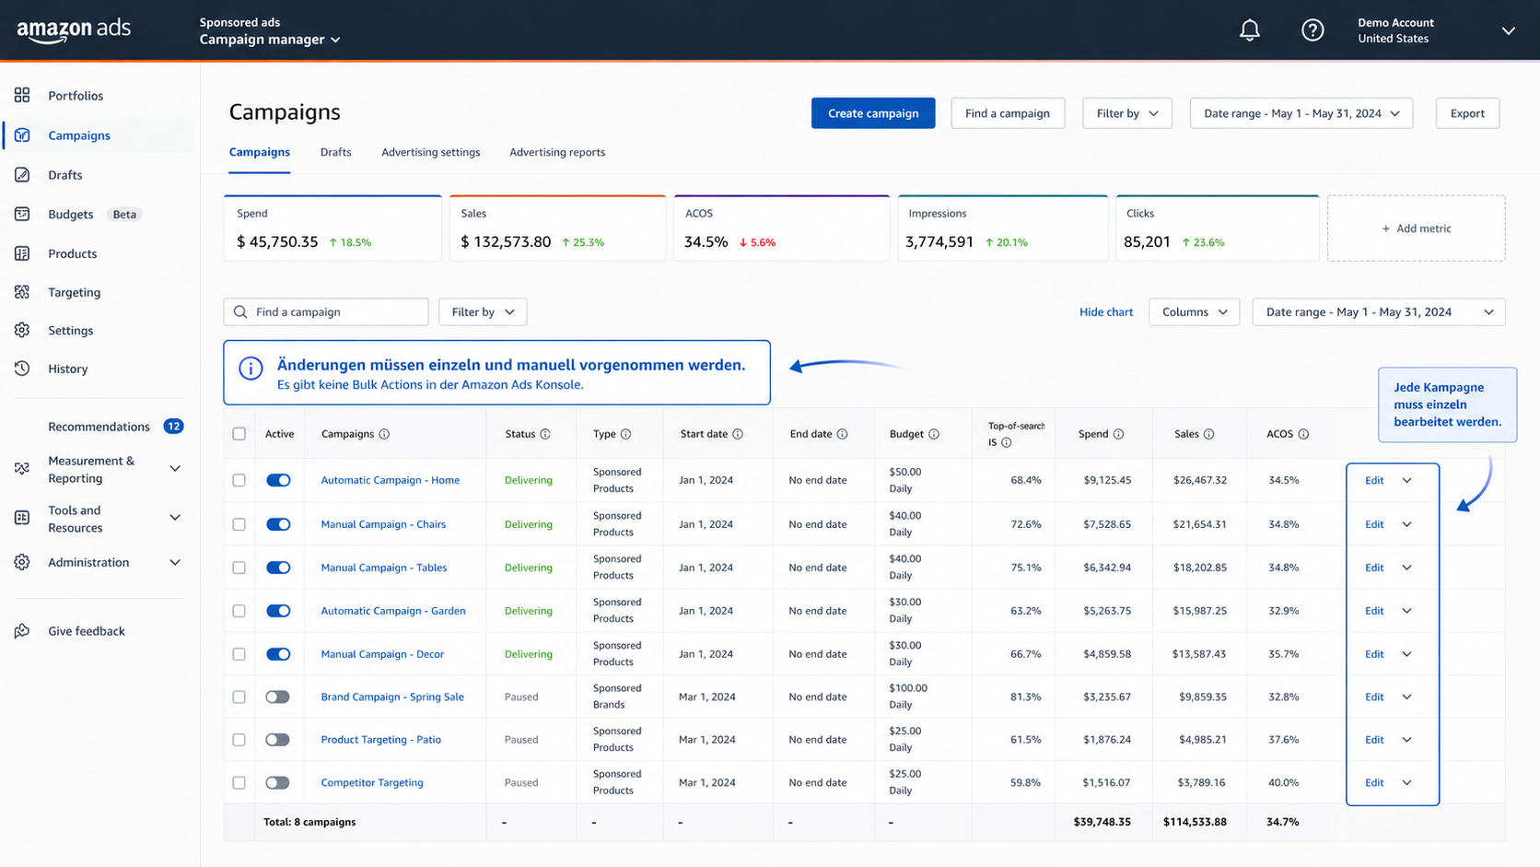
Task: Enable Brand Campaign - Spring Sale toggle
Action: [278, 697]
